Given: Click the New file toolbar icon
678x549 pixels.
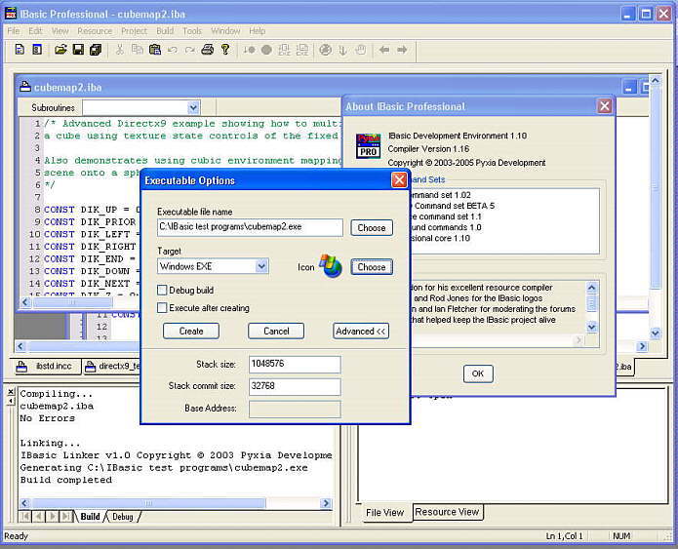Looking at the screenshot, I should point(20,50).
